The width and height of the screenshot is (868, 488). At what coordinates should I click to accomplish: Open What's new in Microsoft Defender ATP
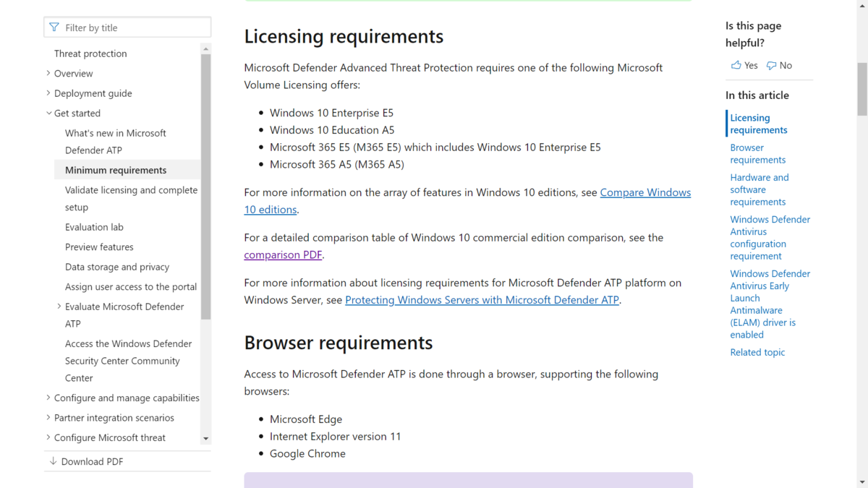[x=116, y=142]
